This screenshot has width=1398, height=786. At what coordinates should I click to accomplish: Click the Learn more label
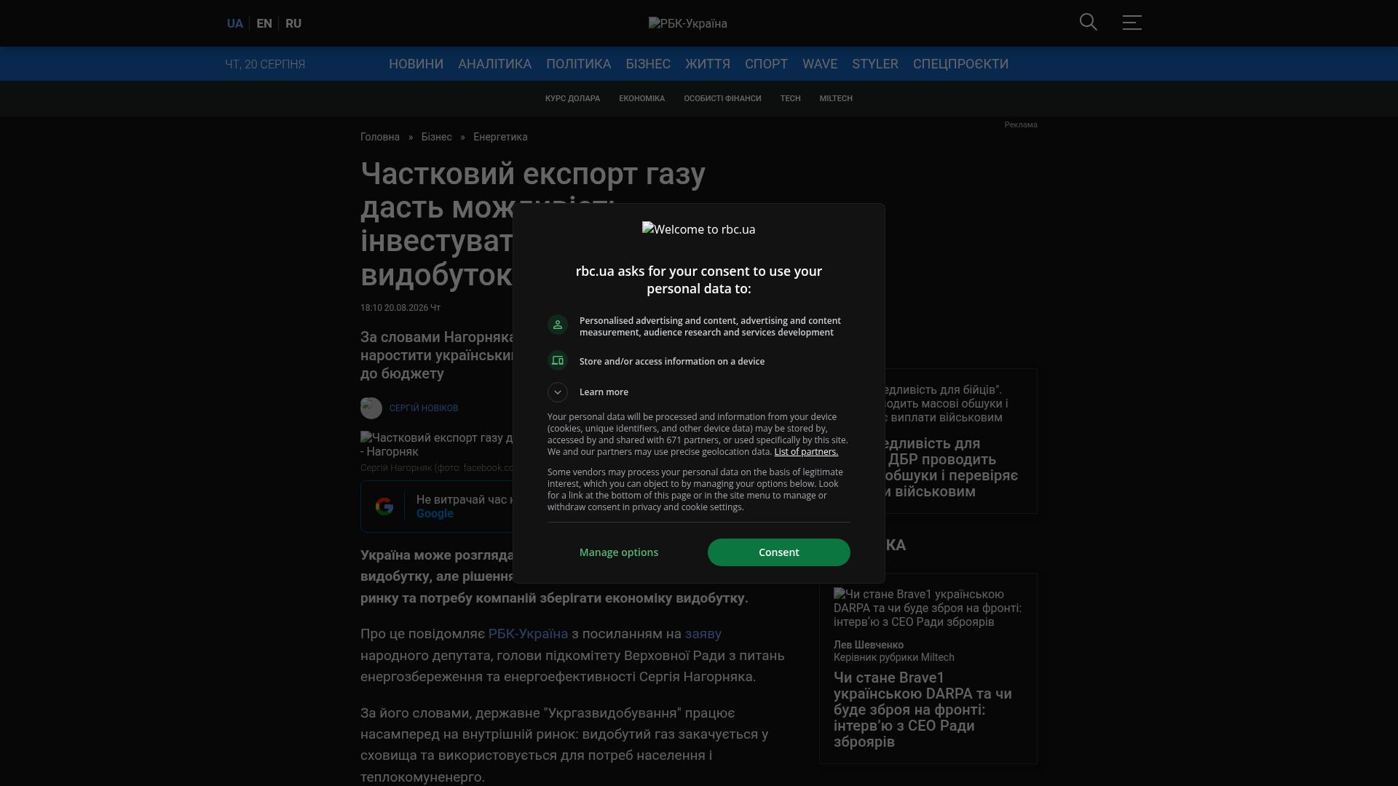(604, 392)
